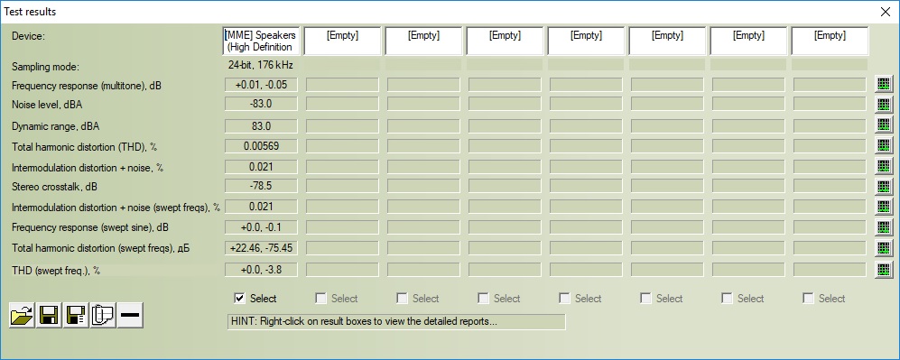The height and width of the screenshot is (360, 900).
Task: Open graph for Frequency response (multitone) row
Action: click(x=884, y=84)
